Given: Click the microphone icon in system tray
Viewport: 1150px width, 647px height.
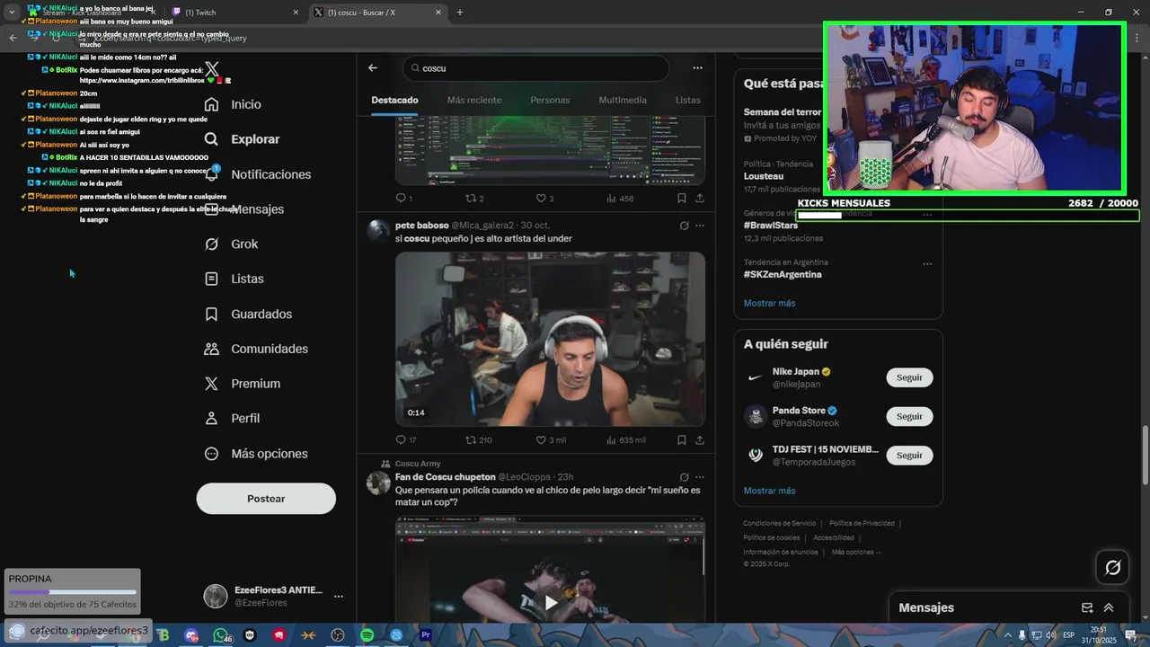Looking at the screenshot, I should coord(1022,635).
